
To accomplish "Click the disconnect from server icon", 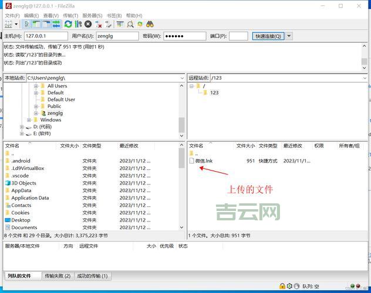I will (99, 24).
